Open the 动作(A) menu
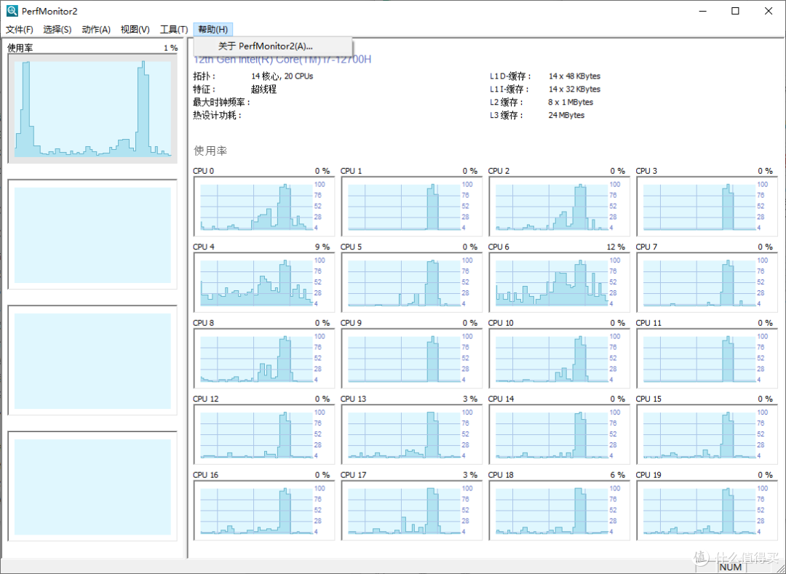The image size is (786, 574). click(96, 29)
